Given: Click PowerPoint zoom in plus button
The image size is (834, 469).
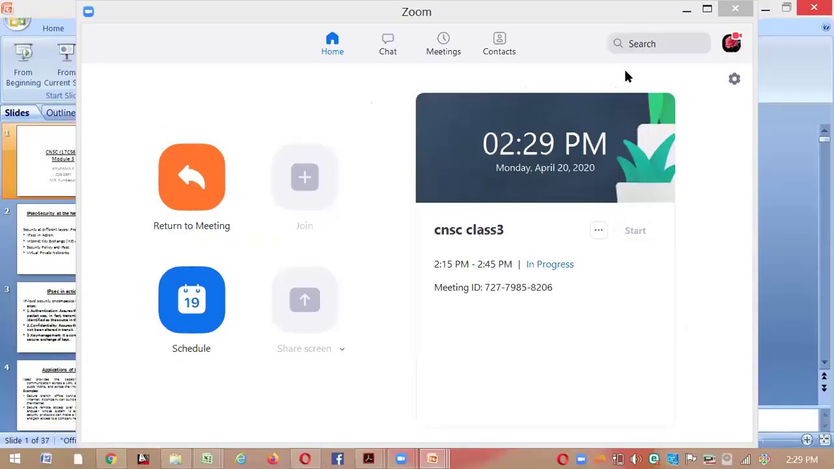Looking at the screenshot, I should 807,440.
